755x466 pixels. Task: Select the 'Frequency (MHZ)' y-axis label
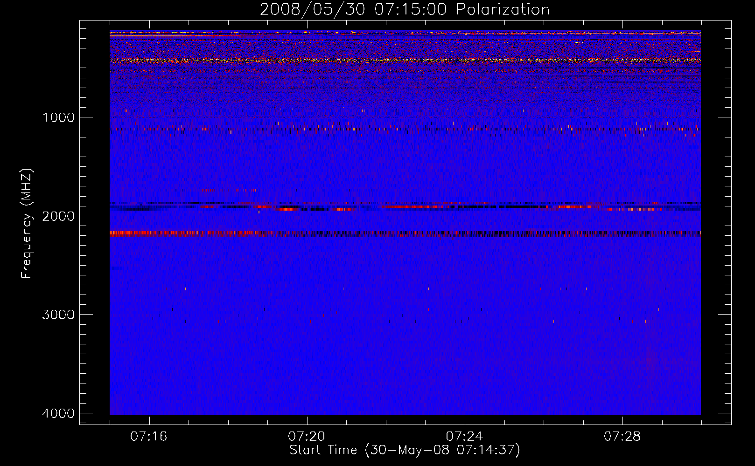point(27,224)
